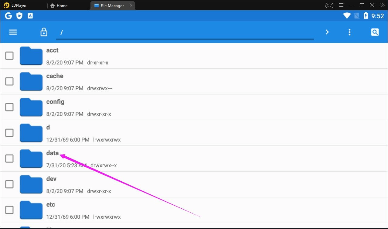Viewport: 388px width, 229px height.
Task: Open the search in File Manager
Action: 375,32
